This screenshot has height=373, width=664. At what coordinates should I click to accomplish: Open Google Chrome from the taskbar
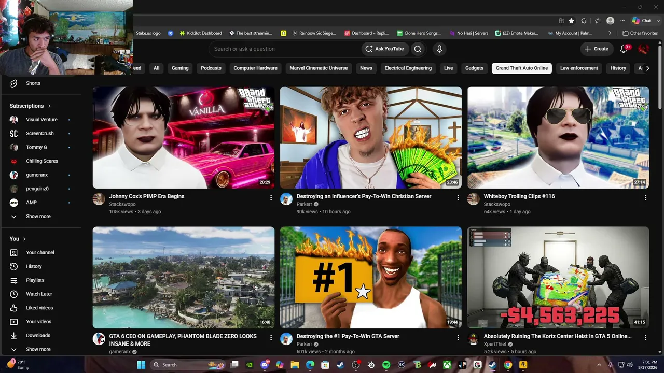(508, 365)
